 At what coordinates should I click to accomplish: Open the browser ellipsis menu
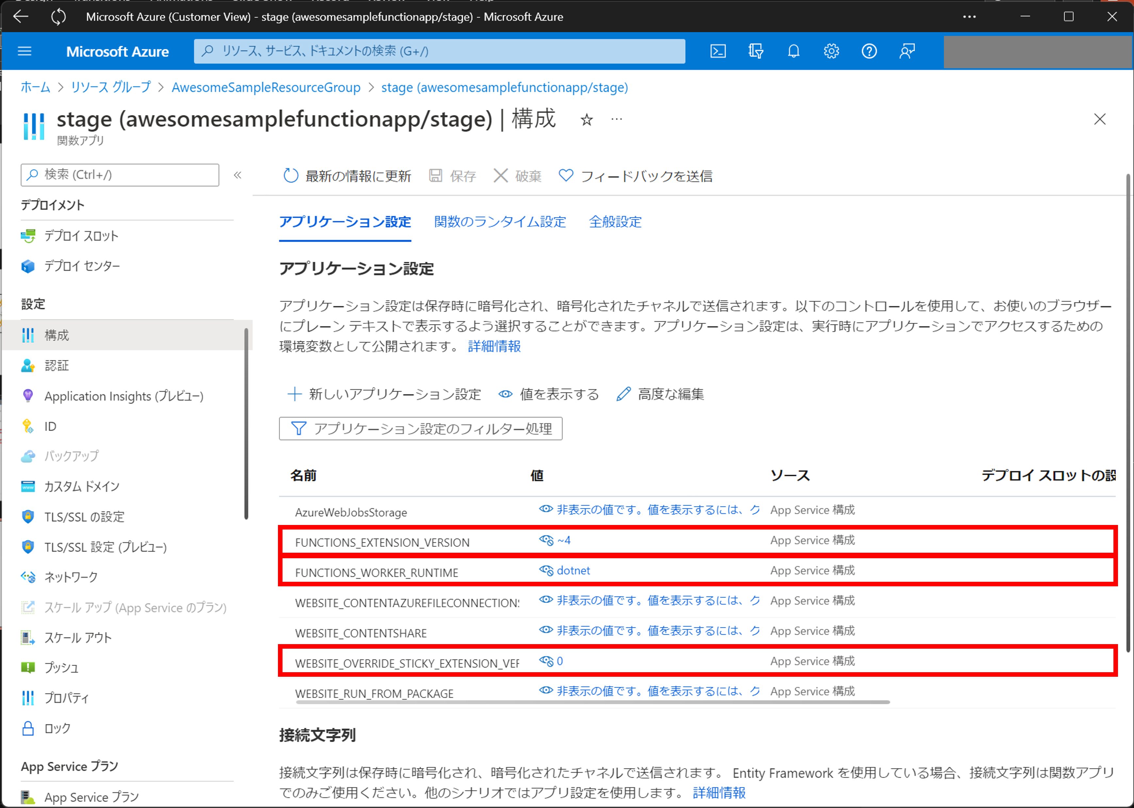coord(969,16)
